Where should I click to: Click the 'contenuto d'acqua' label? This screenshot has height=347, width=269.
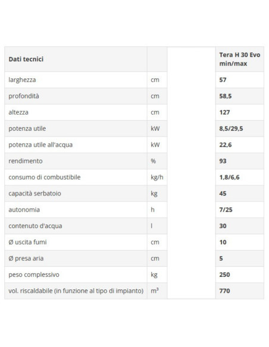tap(35, 226)
